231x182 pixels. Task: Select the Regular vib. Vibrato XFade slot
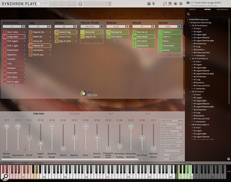92,36
